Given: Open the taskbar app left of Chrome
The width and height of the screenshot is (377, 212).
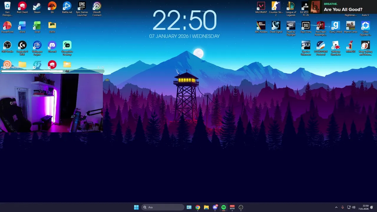Looking at the screenshot, I should coord(189,207).
